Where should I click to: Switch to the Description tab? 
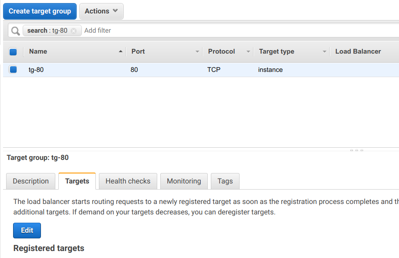pos(30,181)
